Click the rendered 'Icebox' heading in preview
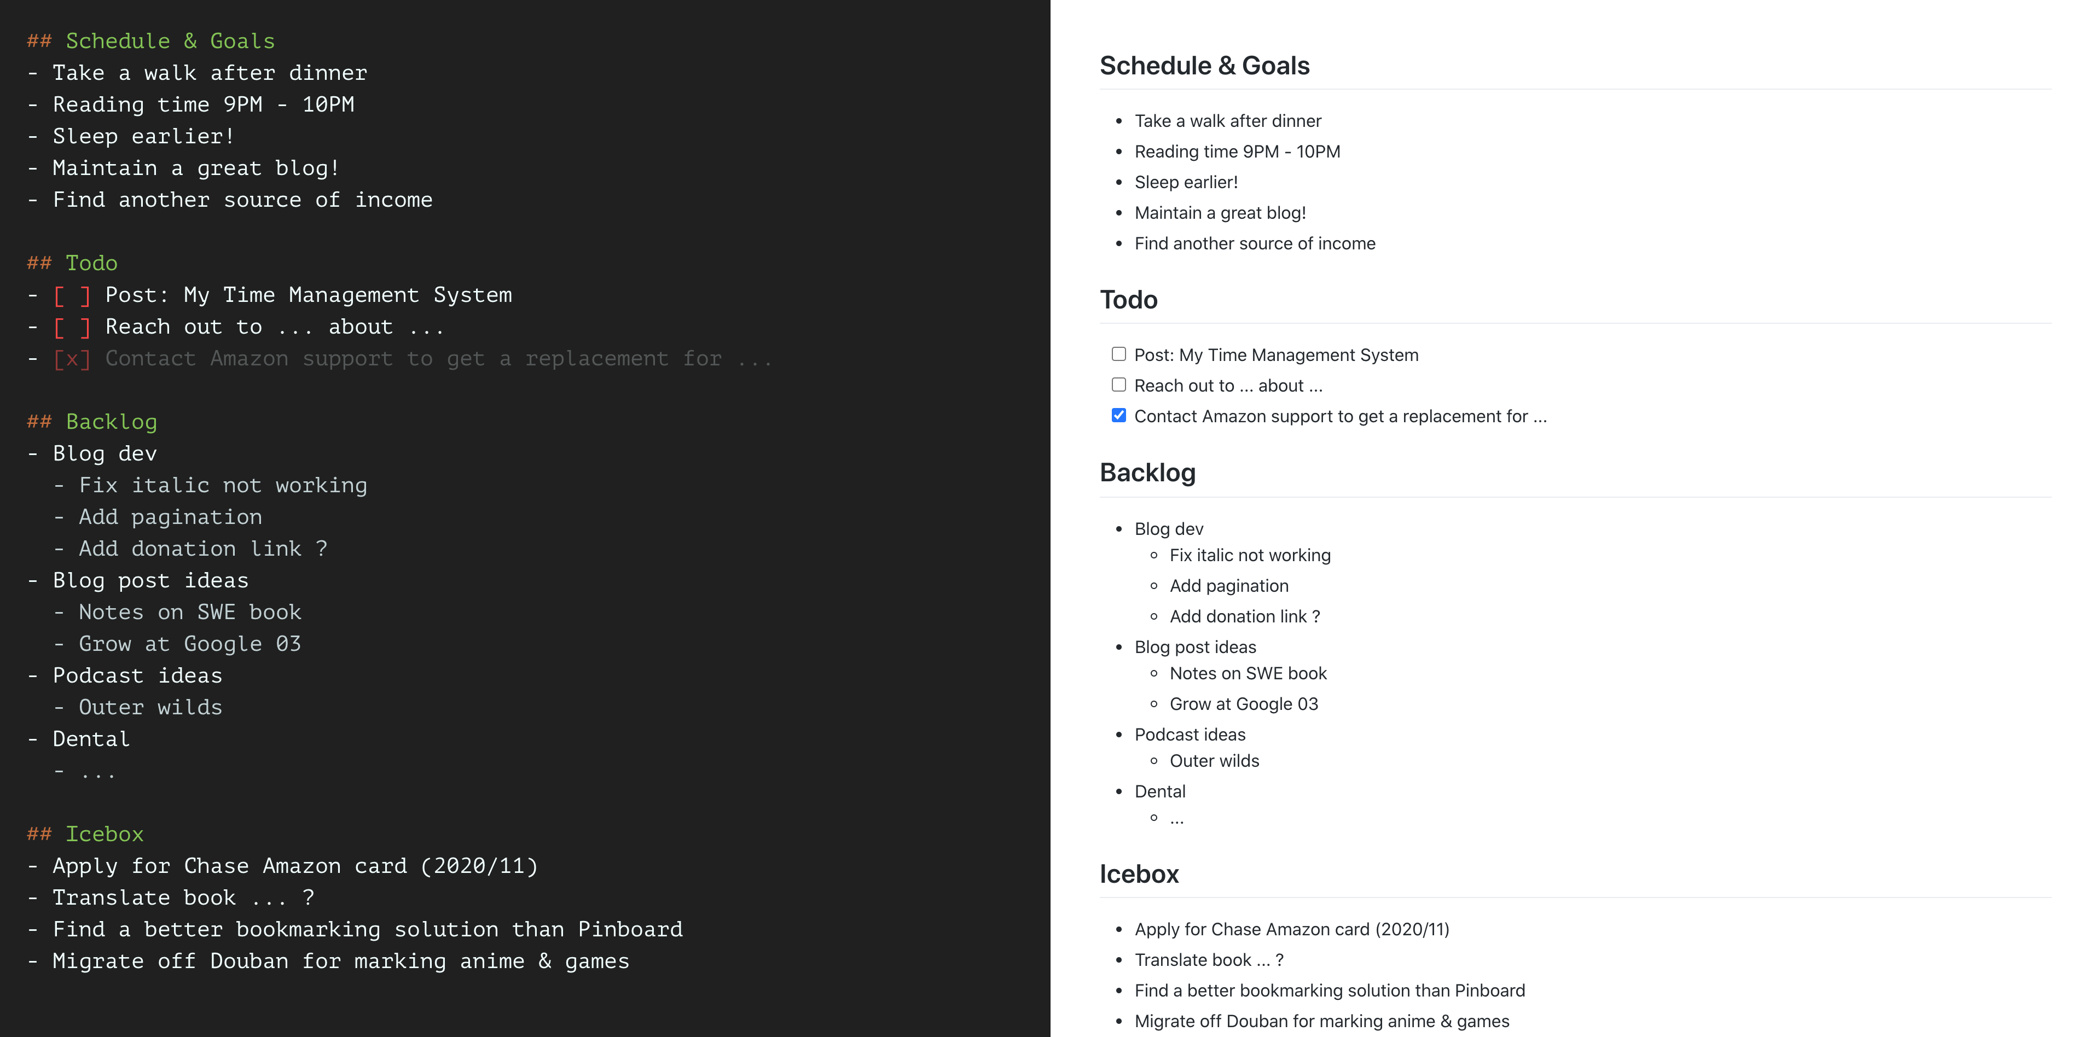Screen dimensions: 2100x1037 point(1139,874)
